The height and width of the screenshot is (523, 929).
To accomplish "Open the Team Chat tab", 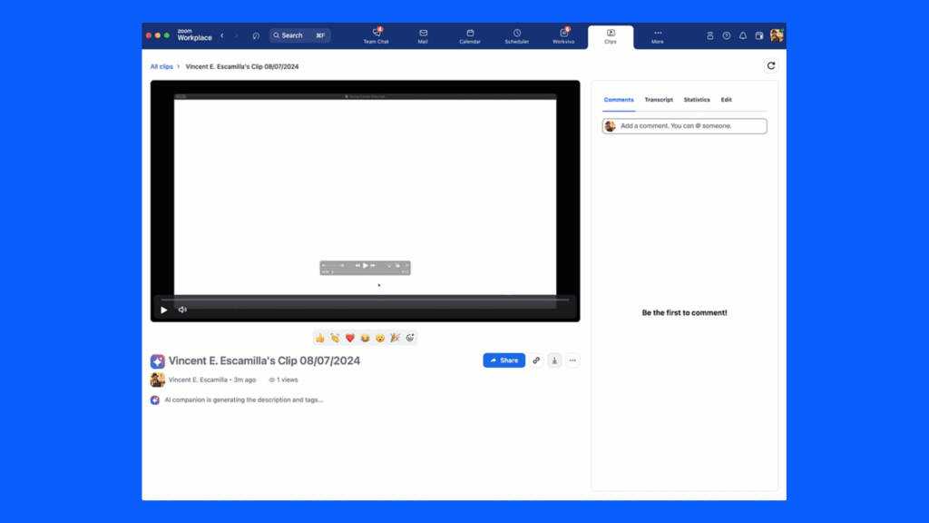I will 376,36.
